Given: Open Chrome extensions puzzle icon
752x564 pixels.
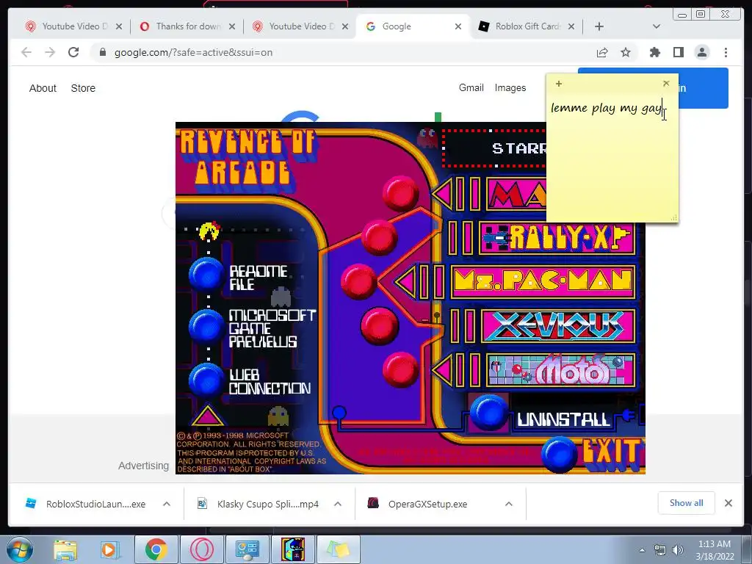Looking at the screenshot, I should click(654, 52).
